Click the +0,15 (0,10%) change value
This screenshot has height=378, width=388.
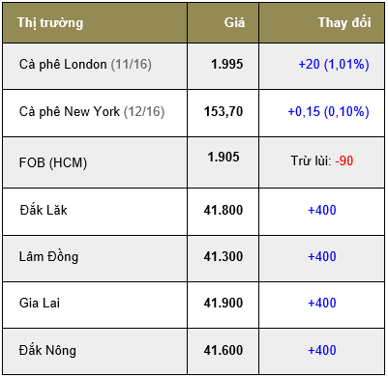(x=328, y=112)
